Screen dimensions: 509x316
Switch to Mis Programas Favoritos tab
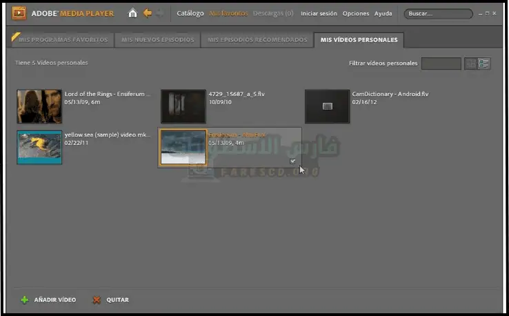point(63,40)
